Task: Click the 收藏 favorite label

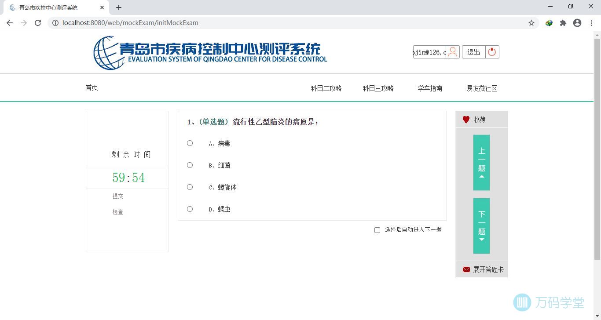Action: (x=480, y=120)
